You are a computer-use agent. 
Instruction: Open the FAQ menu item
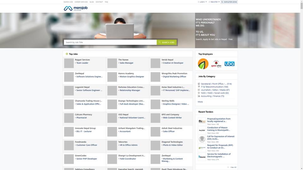coord(106,2)
